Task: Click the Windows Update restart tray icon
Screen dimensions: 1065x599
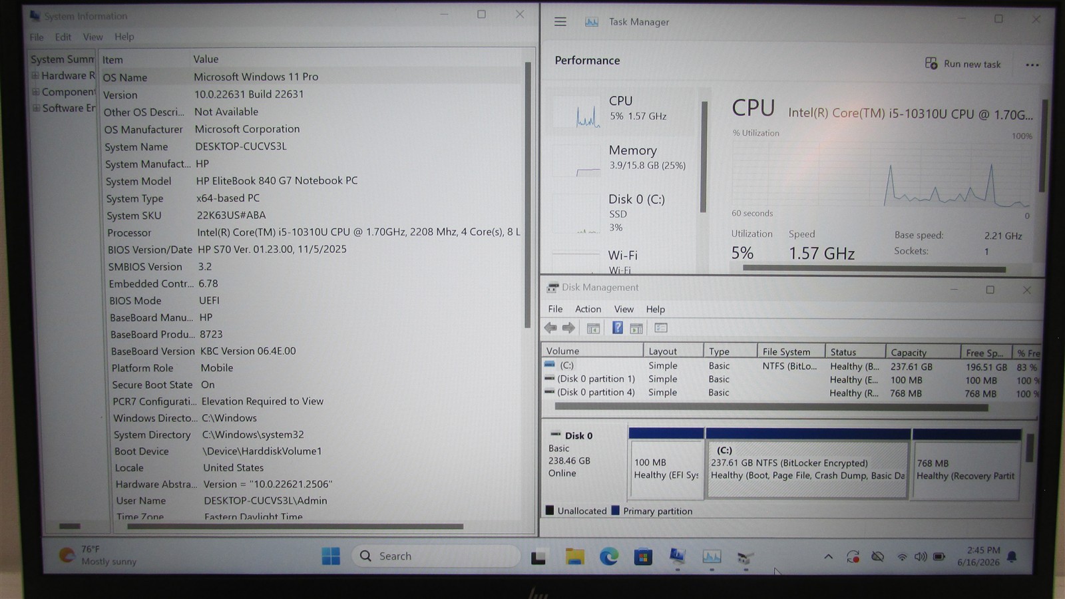Action: [x=853, y=556]
